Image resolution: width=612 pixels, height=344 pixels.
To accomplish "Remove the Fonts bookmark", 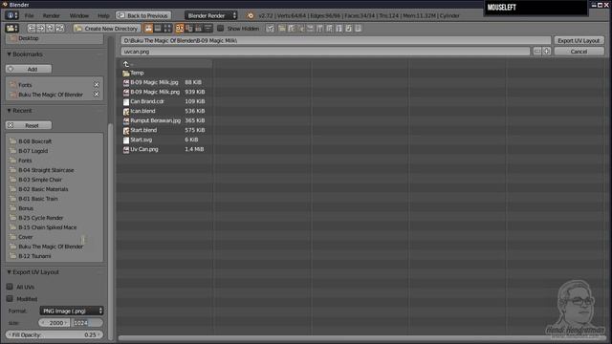I will [97, 85].
